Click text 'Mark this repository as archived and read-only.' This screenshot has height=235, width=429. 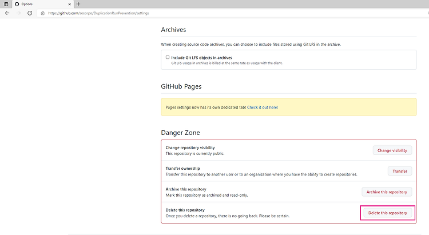206,195
